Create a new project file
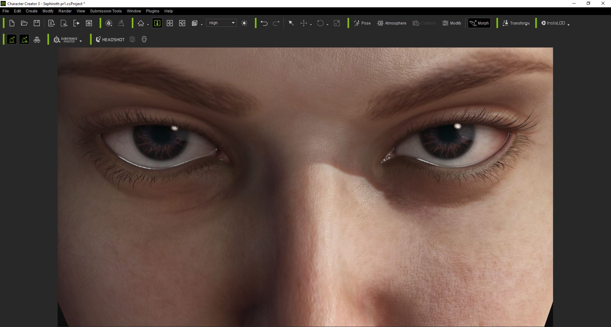Image resolution: width=611 pixels, height=327 pixels. pyautogui.click(x=12, y=23)
